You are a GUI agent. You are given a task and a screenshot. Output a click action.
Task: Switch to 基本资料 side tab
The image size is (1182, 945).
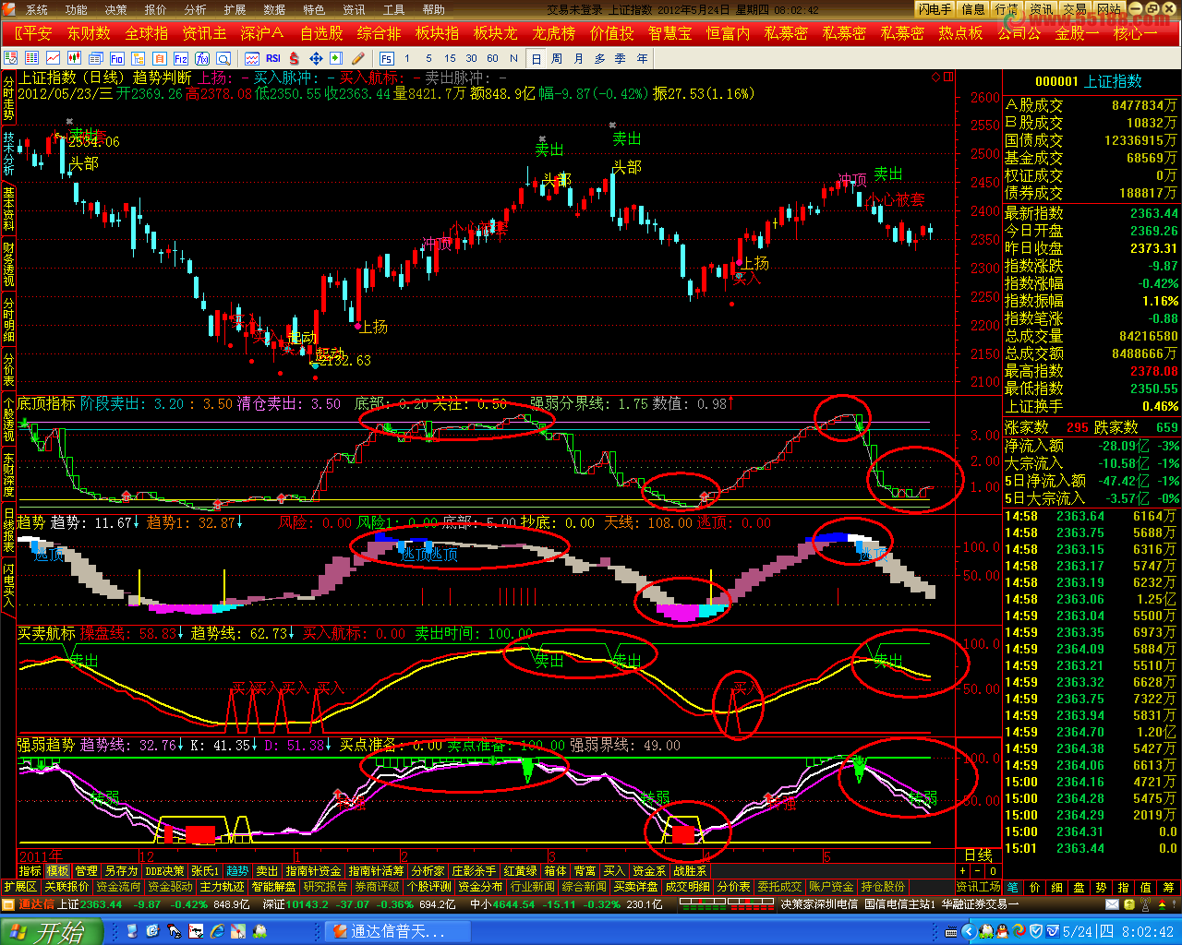click(8, 208)
